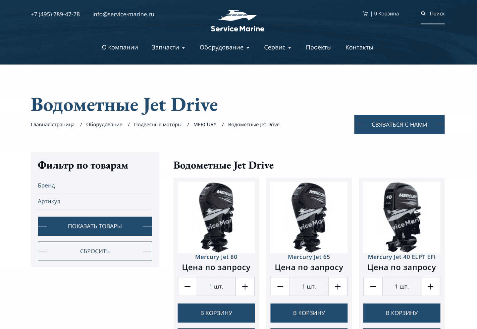Image resolution: width=477 pixels, height=329 pixels.
Task: Click the quantity field of Mercury Jet 40
Action: click(401, 286)
